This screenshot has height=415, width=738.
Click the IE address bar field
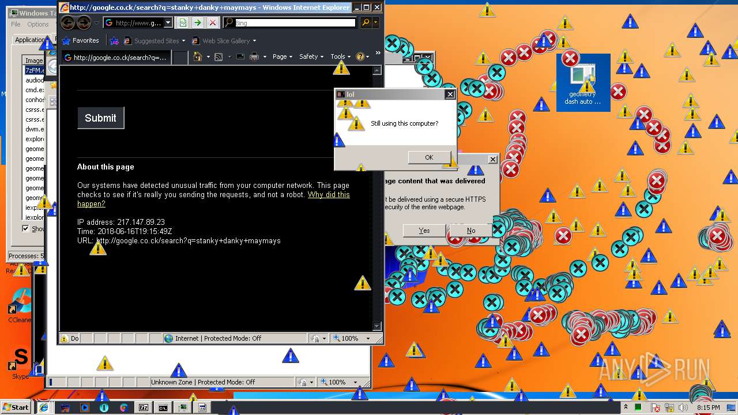[138, 22]
